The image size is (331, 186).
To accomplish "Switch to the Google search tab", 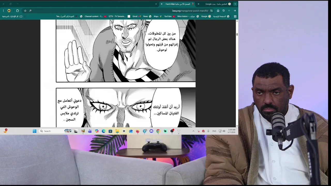I will point(216,4).
